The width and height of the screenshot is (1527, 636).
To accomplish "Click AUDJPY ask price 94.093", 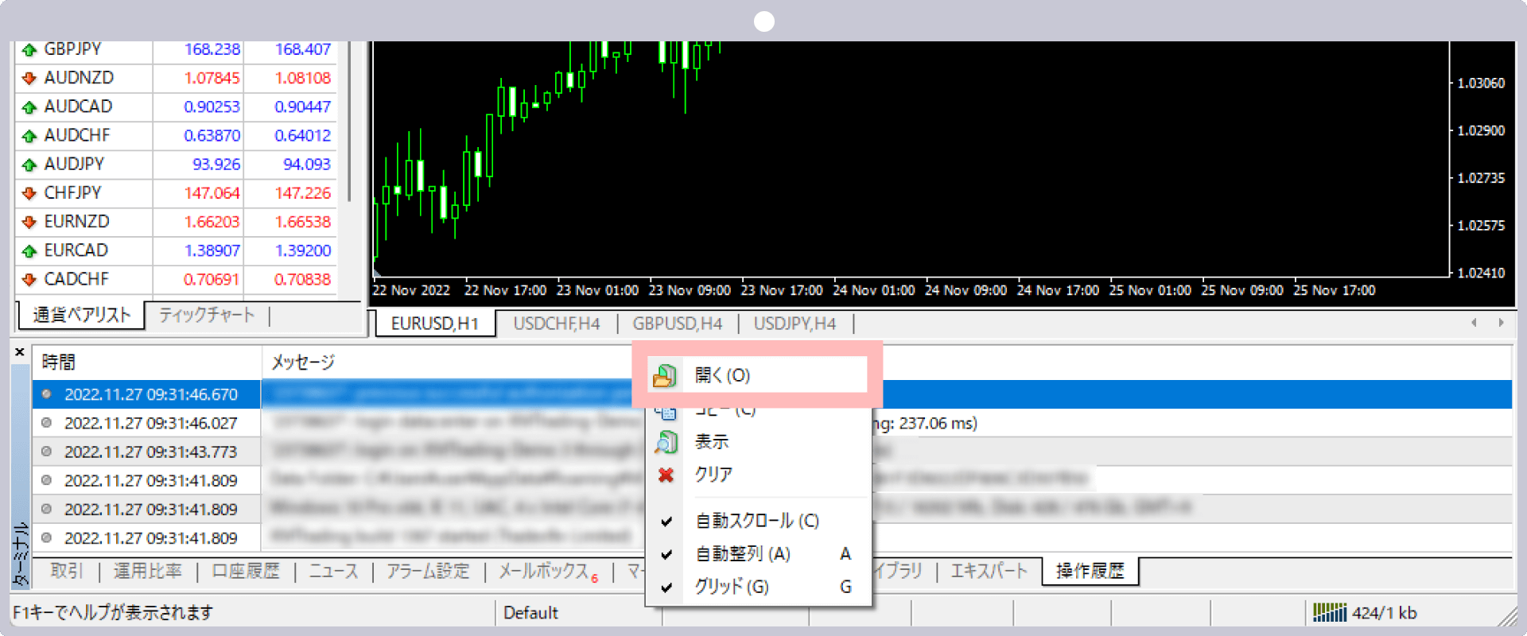I will tap(306, 165).
